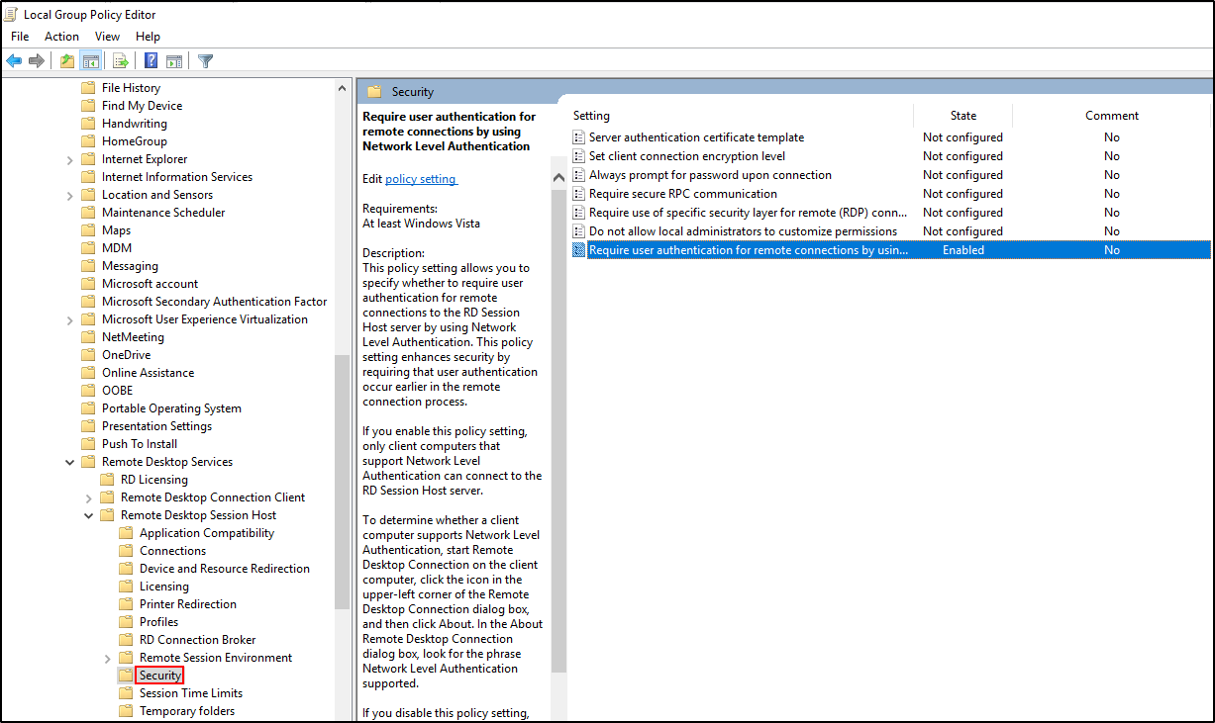
Task: Click the Forward arrow toolbar icon
Action: click(37, 61)
